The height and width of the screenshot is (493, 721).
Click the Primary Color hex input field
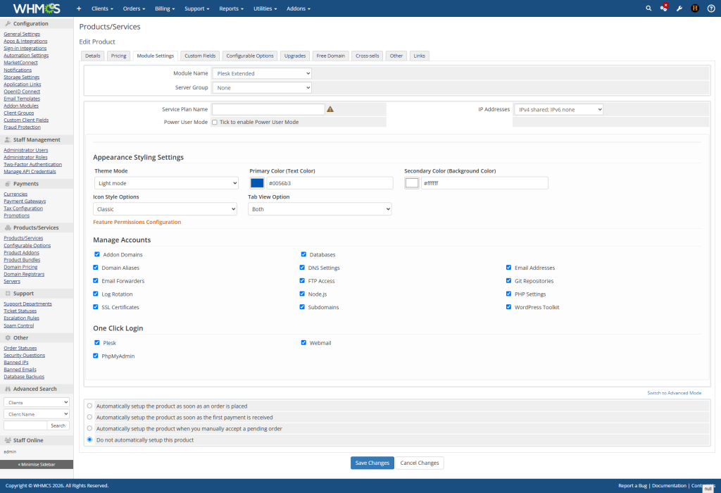(330, 183)
